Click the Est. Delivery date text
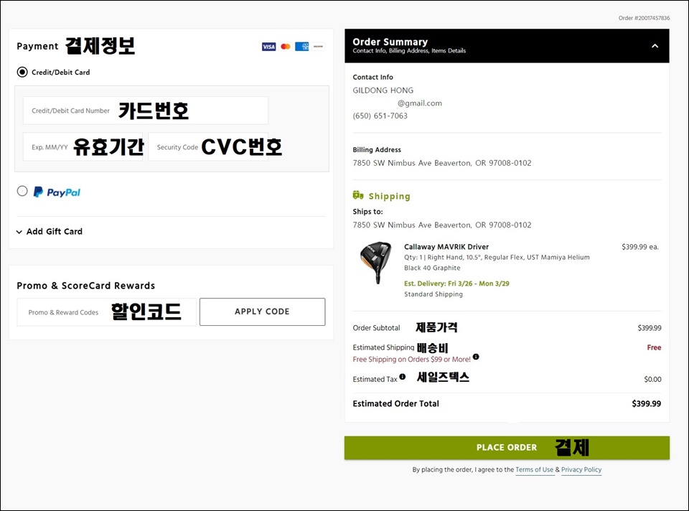 click(456, 283)
